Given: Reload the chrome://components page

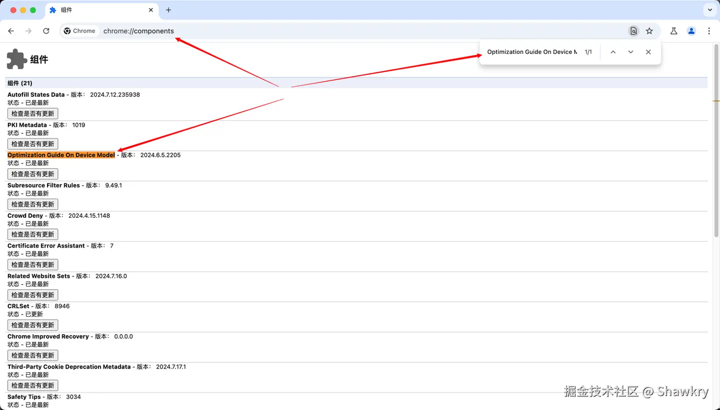Looking at the screenshot, I should click(46, 31).
